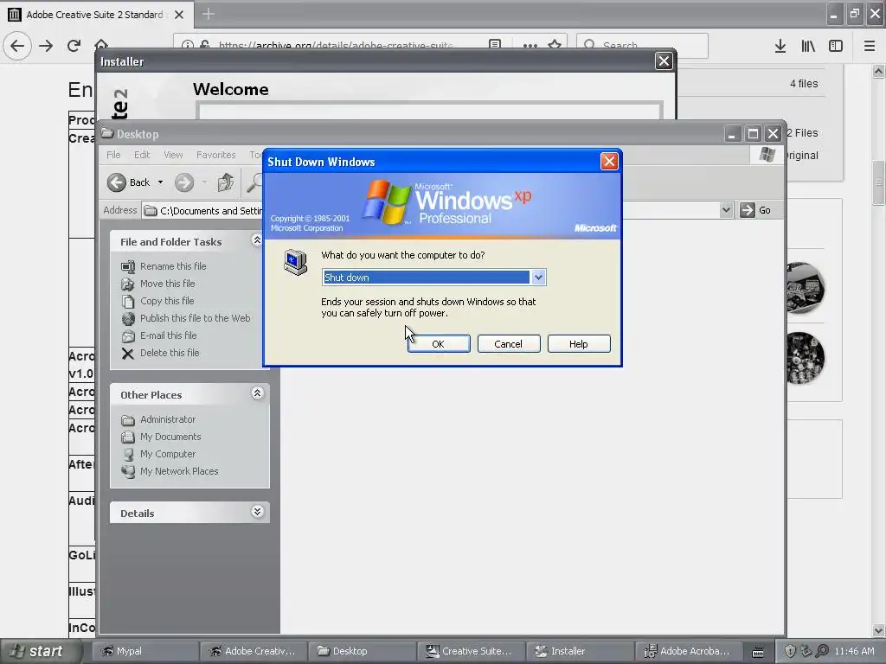Switch to Mypal in the taskbar

(x=145, y=651)
